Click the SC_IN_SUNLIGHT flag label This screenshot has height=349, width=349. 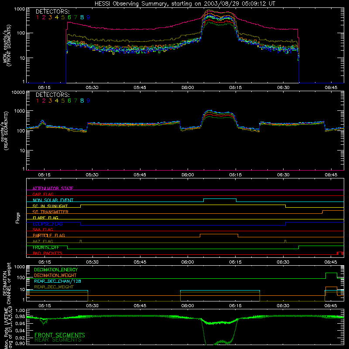50,206
